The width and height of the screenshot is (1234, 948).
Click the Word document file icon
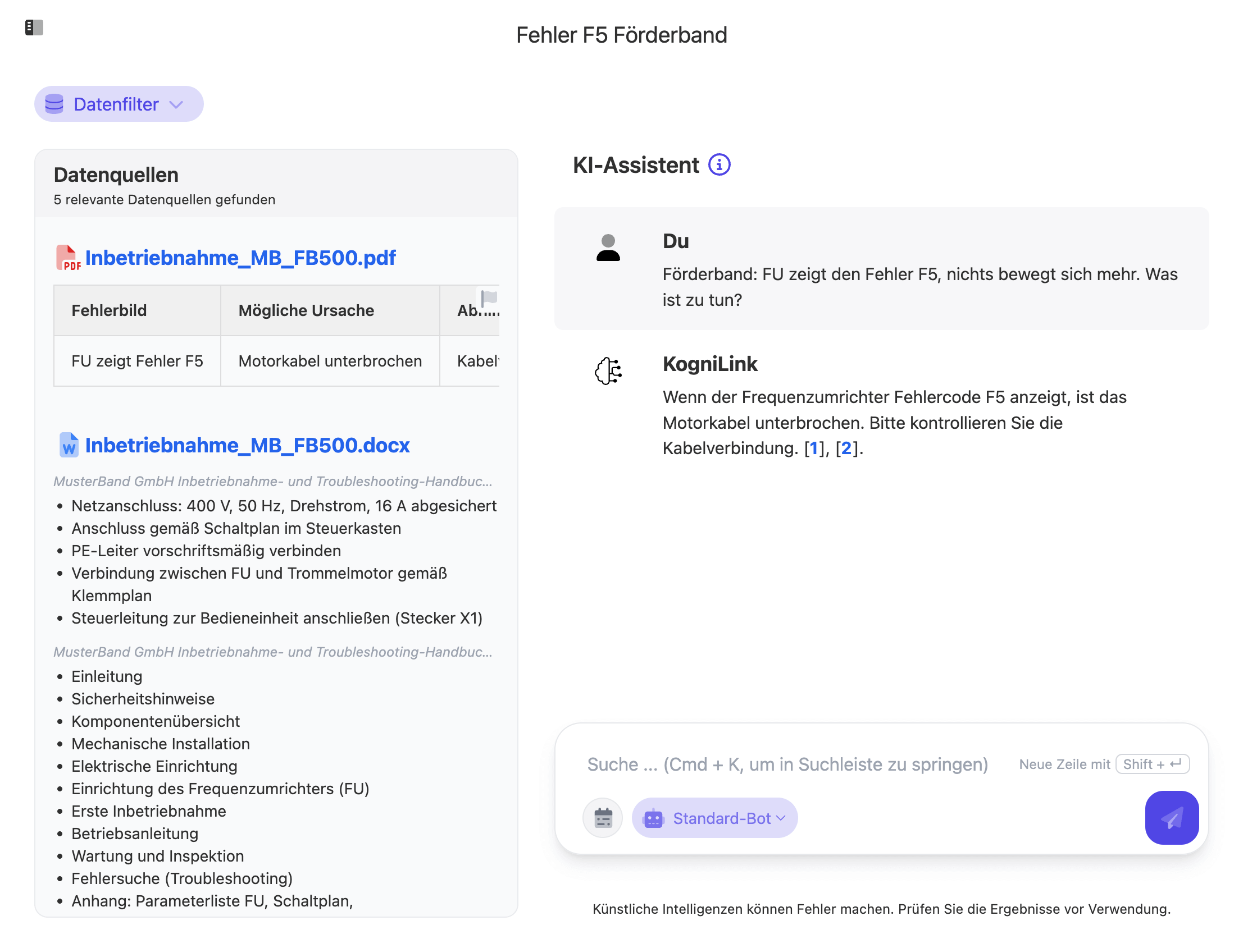coord(69,445)
